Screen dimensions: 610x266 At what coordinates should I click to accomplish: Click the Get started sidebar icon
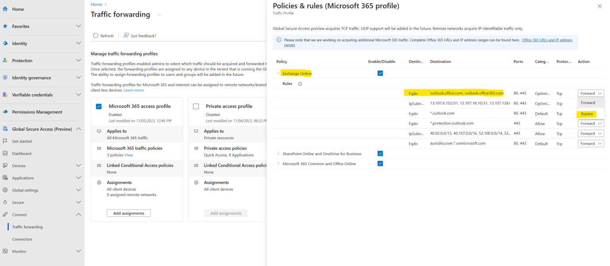point(6,141)
